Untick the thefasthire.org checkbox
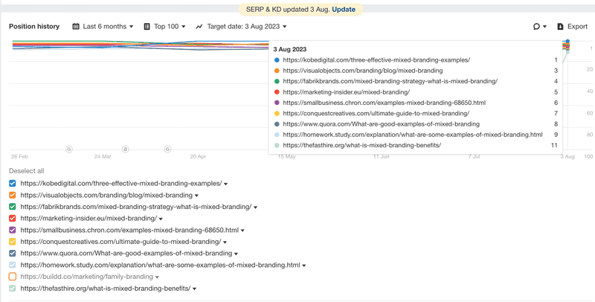 click(x=13, y=289)
